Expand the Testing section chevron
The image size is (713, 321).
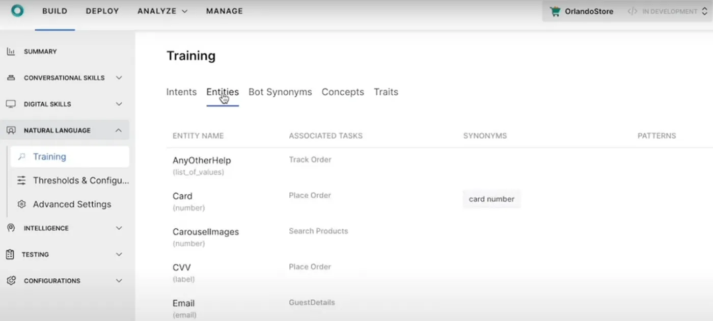(x=119, y=254)
